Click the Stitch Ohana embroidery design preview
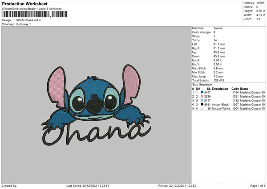The width and height of the screenshot is (267, 189). [x=96, y=105]
